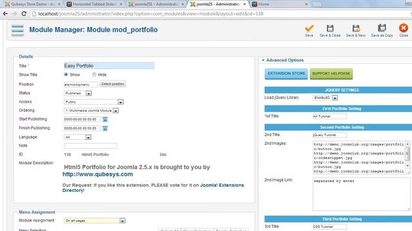Click the Start Publishing date field
The image size is (412, 231).
pos(82,119)
